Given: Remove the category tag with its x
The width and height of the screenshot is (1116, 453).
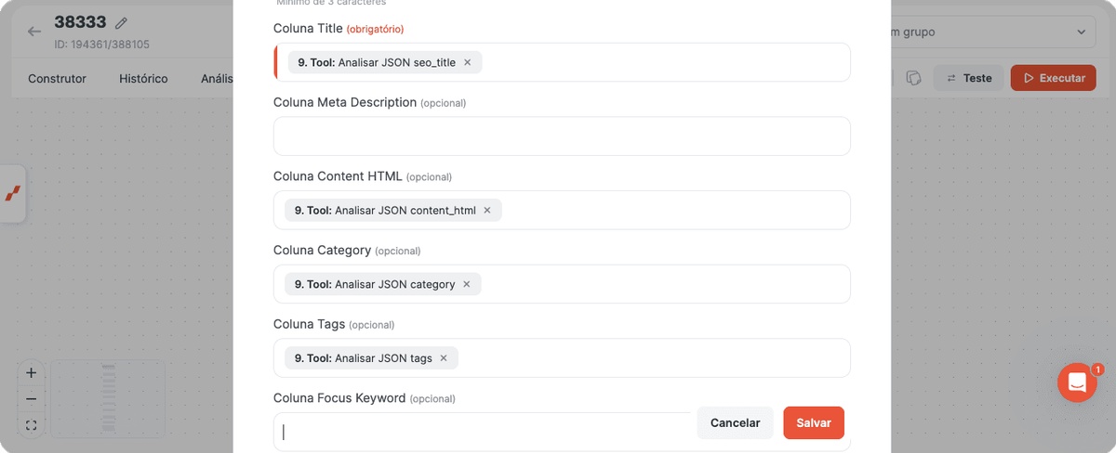Looking at the screenshot, I should click(x=466, y=284).
